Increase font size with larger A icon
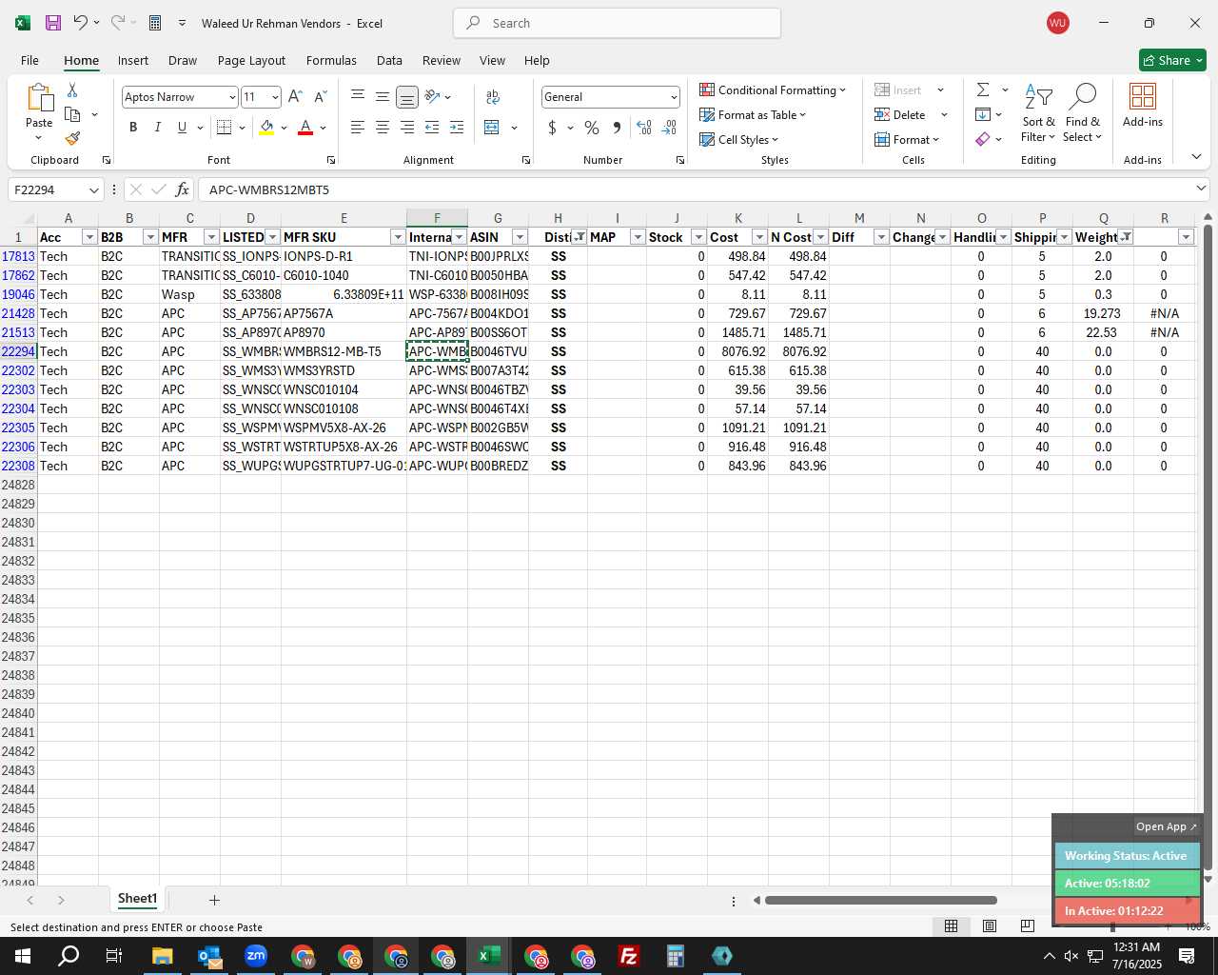Viewport: 1218px width, 975px height. click(295, 97)
